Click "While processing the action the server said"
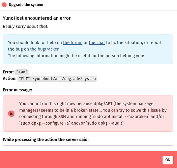 click(x=46, y=140)
